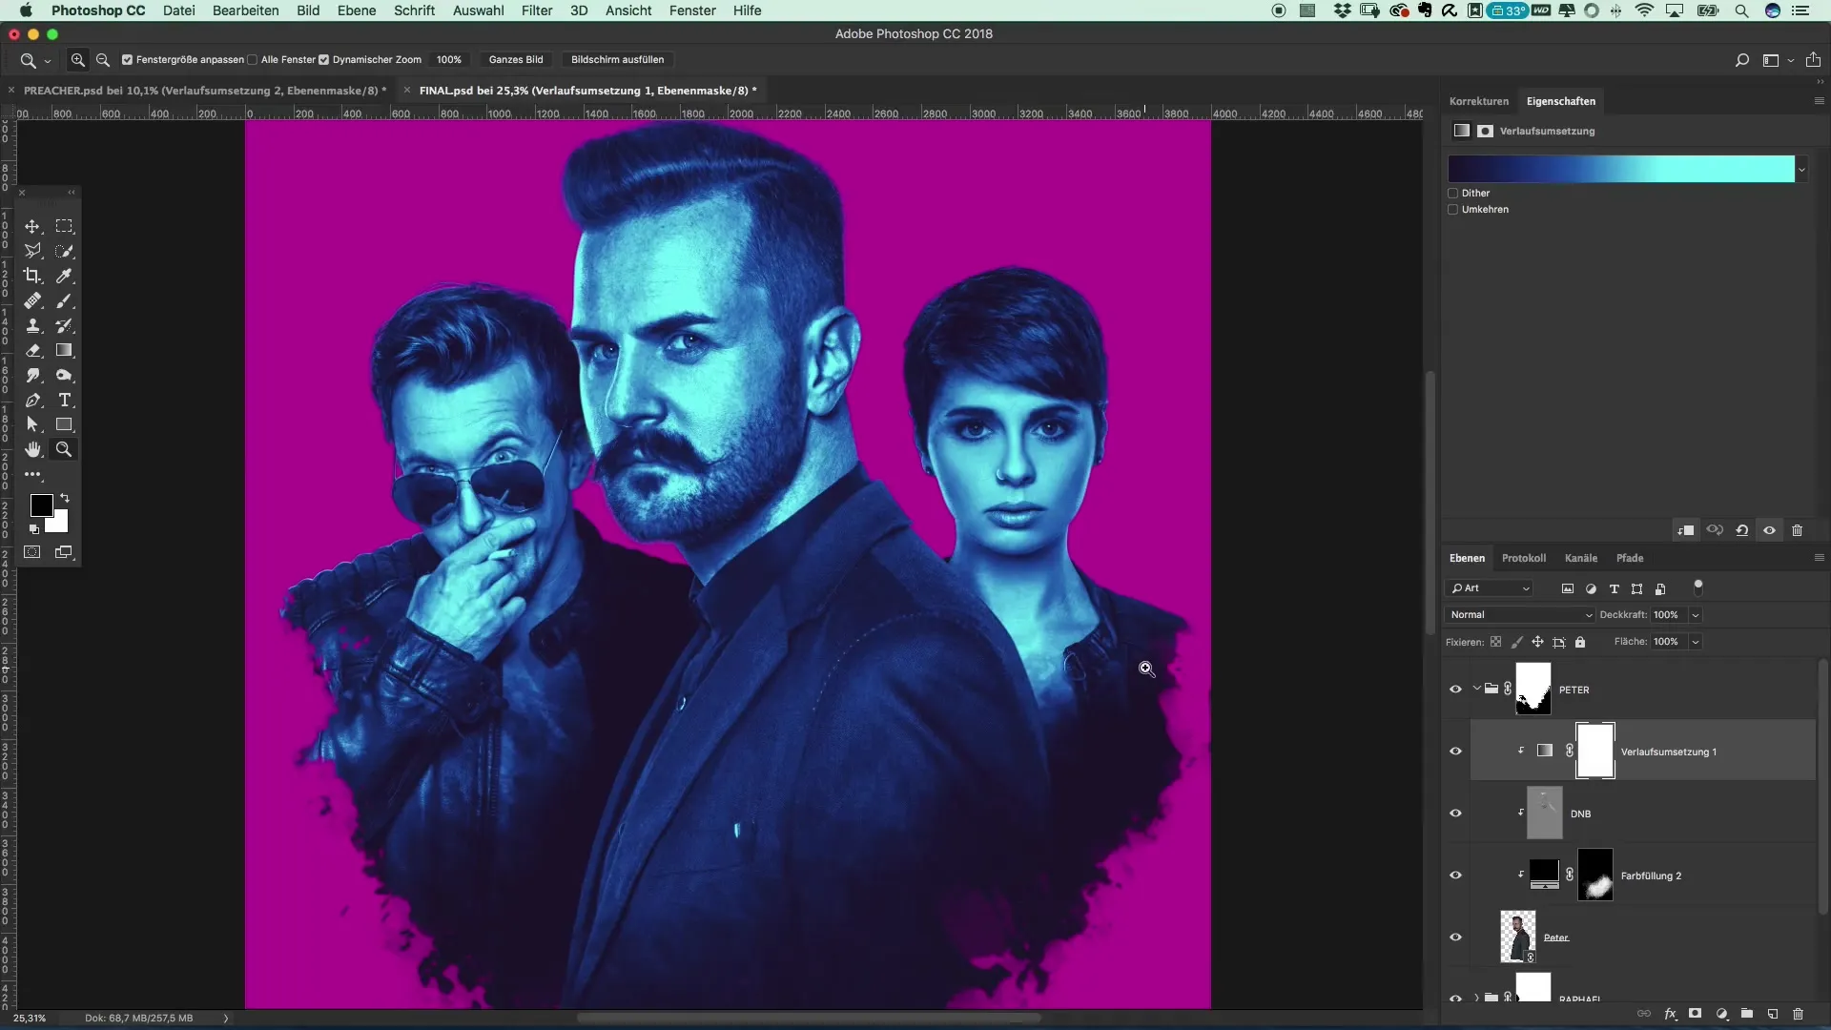Change the screen mode icon
The image size is (1831, 1030).
(64, 552)
